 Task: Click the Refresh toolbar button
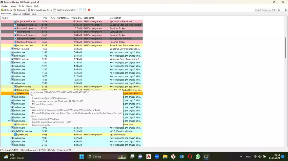pyautogui.click(x=6, y=10)
